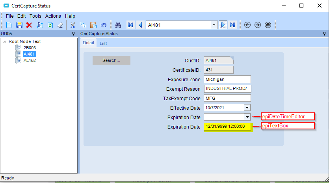Click the Attachments paperclip toolbar icon
Screen dimensions: 329x183
coord(40,25)
